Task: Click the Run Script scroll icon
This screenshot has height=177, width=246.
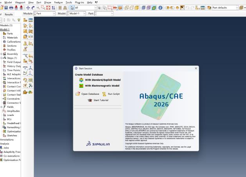Action: point(104,94)
